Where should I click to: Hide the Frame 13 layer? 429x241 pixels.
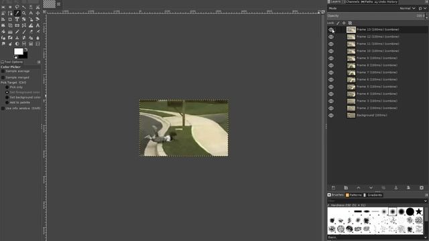[331, 29]
